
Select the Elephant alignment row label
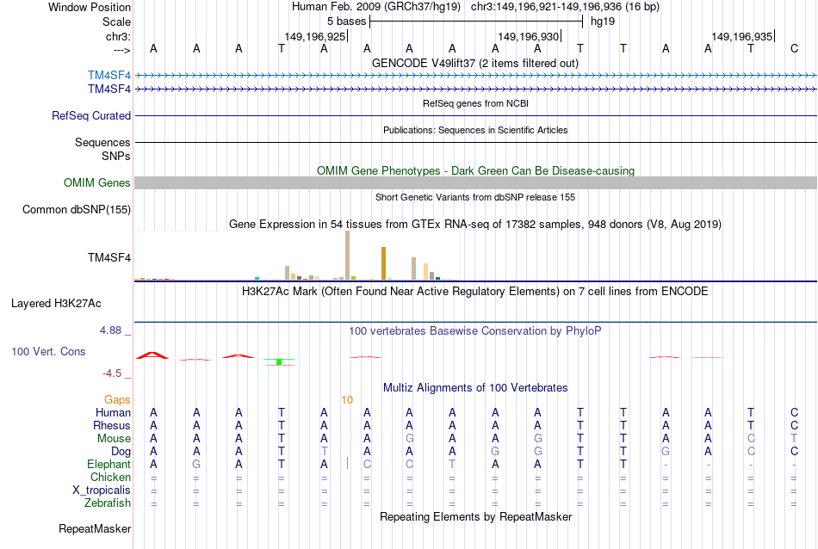(108, 464)
